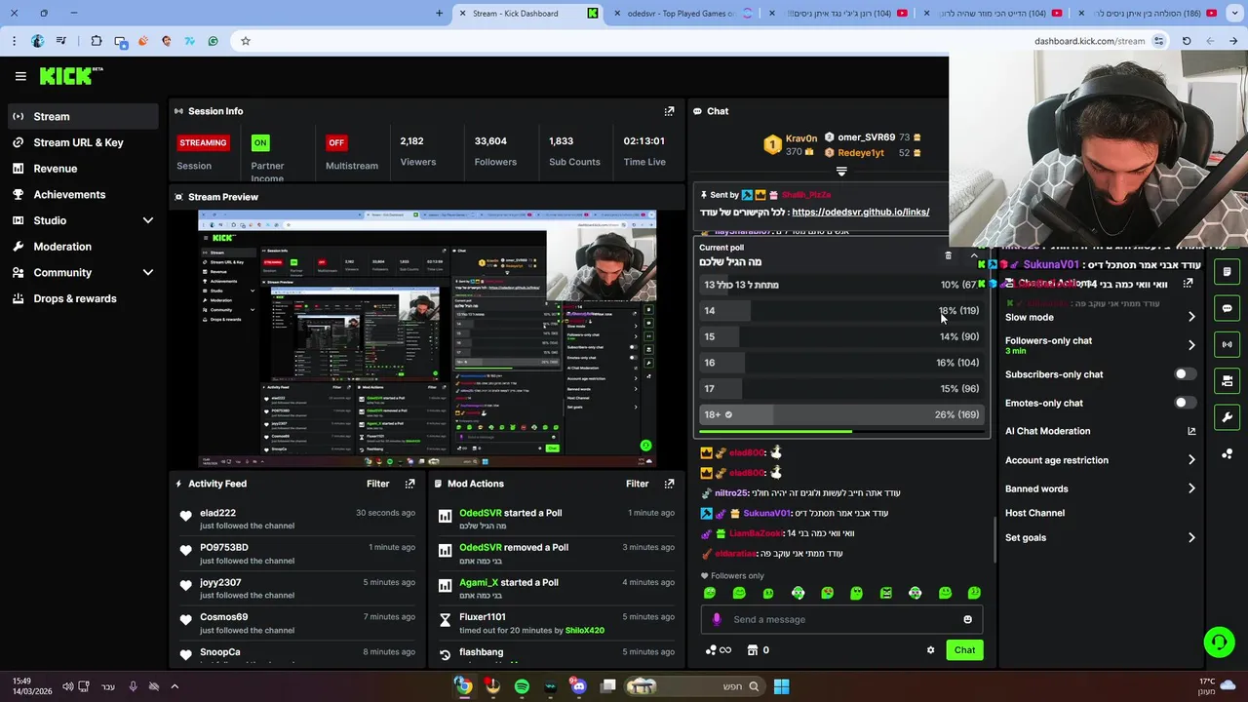Collapse the current poll panel
1248x702 pixels.
click(973, 255)
